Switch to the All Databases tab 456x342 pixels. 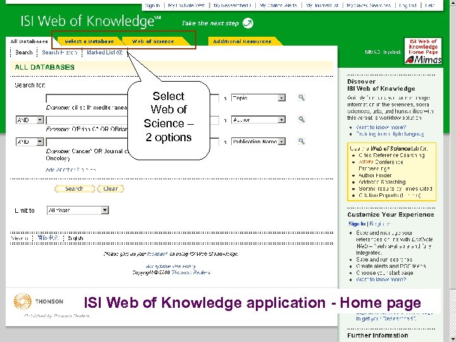pos(28,41)
